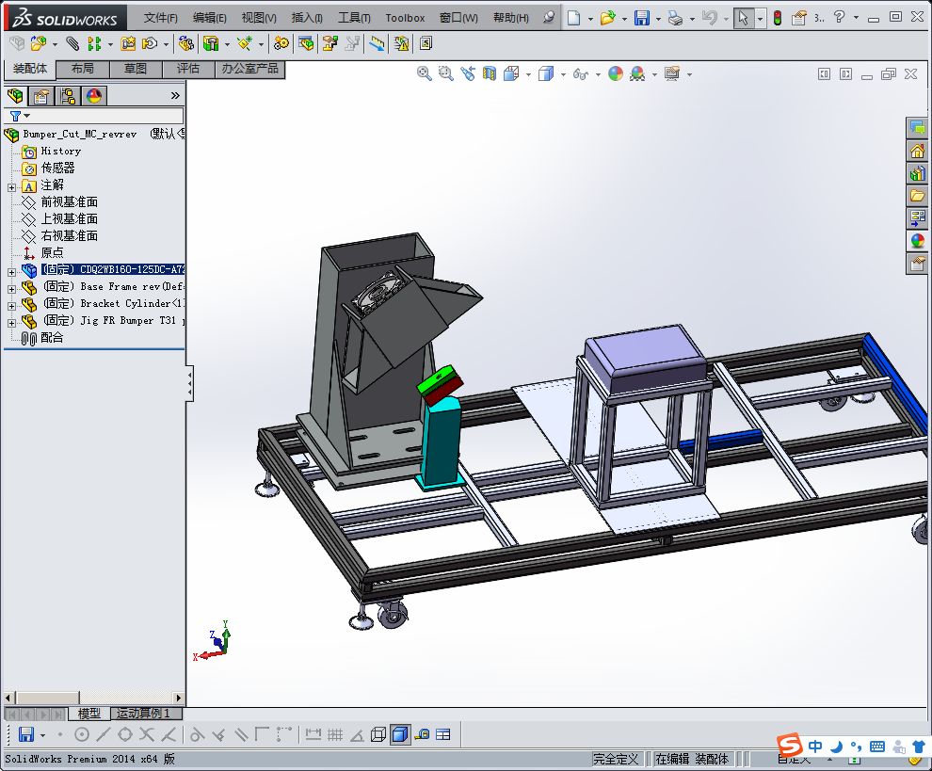Expand the Base Frame rev tree node
Viewport: 932px width, 771px height.
pos(11,287)
